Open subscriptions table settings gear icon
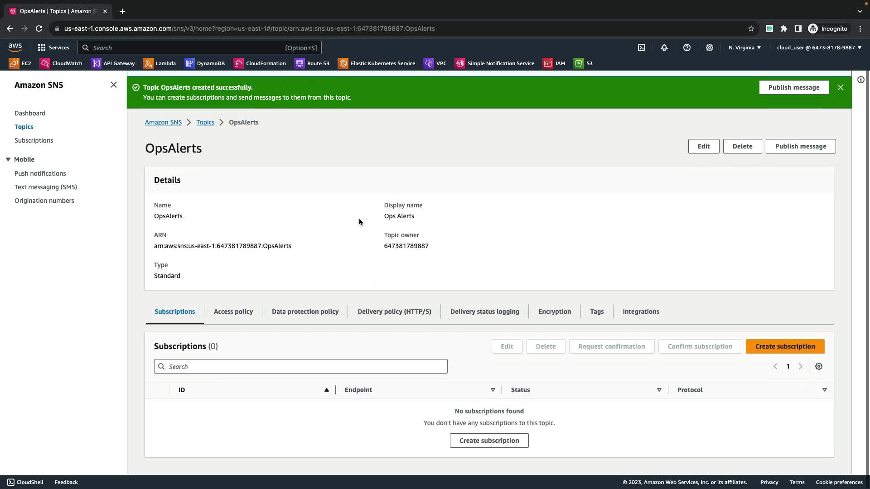 (819, 366)
